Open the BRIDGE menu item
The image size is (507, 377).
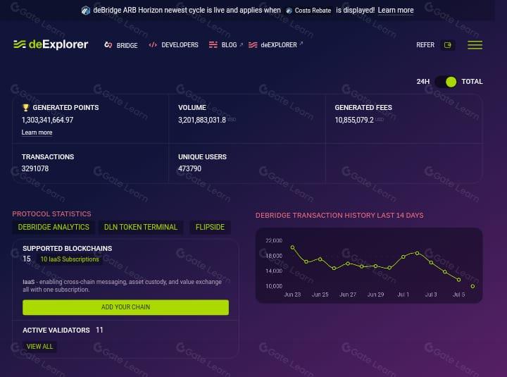121,45
